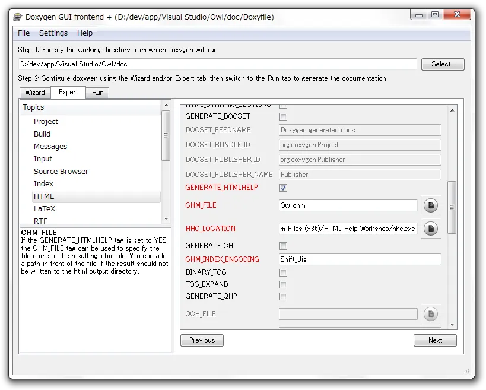This screenshot has height=390, width=486.
Task: Enable the GENERATE_DOCSET checkbox
Action: click(x=284, y=116)
